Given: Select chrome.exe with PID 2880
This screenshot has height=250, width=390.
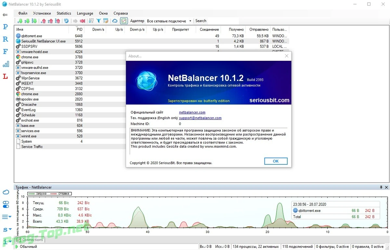Looking at the screenshot, I should pos(70,94).
